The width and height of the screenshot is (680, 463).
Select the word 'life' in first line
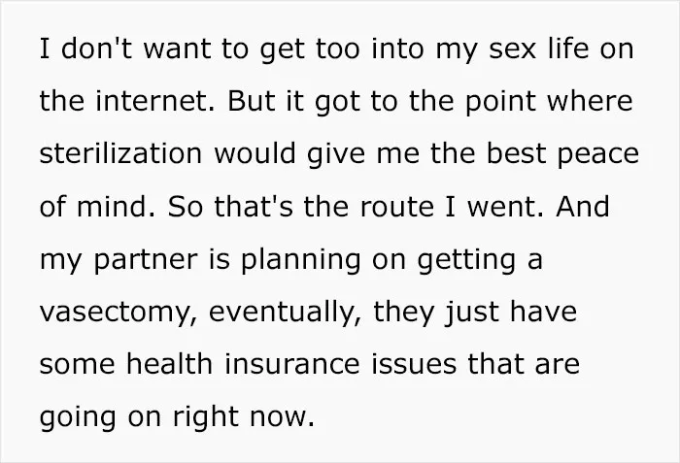click(x=568, y=48)
